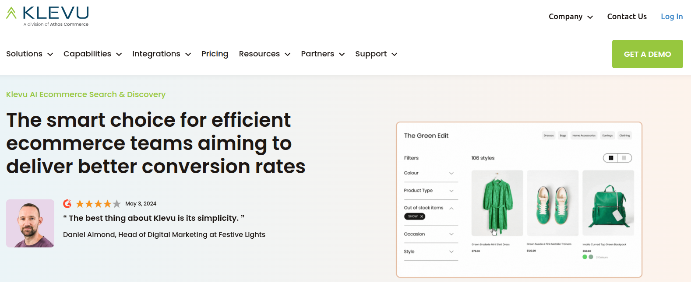
Task: Expand the Partners menu
Action: 323,54
